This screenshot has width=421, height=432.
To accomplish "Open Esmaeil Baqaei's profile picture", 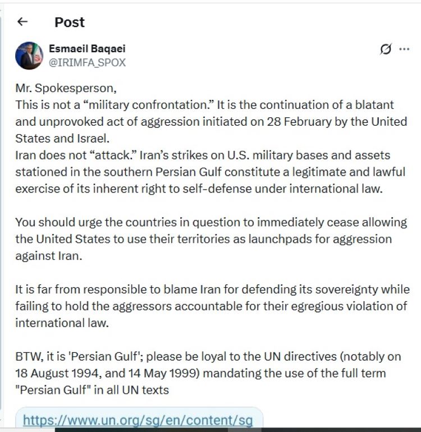I will tap(29, 56).
